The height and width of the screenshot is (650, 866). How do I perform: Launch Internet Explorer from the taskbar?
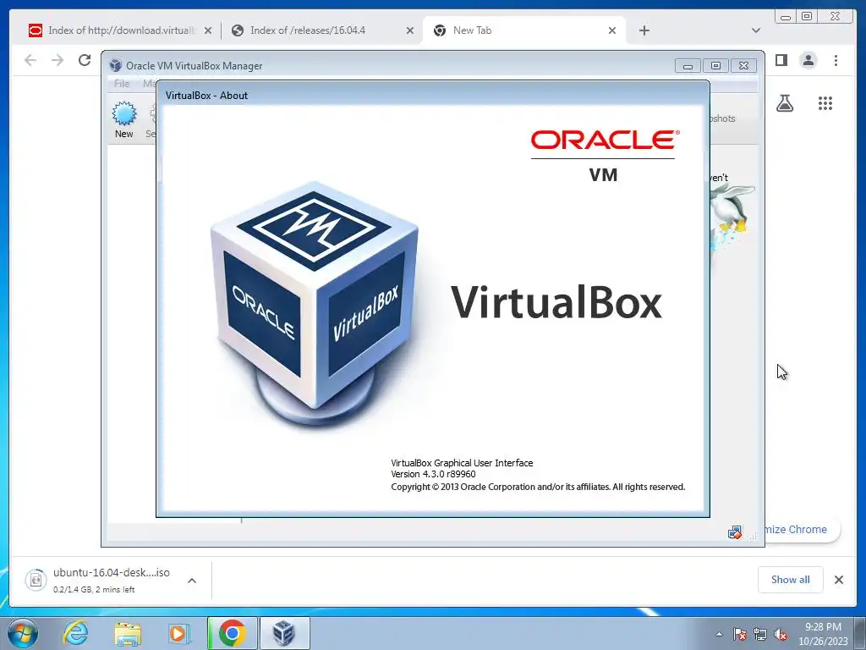(x=75, y=633)
